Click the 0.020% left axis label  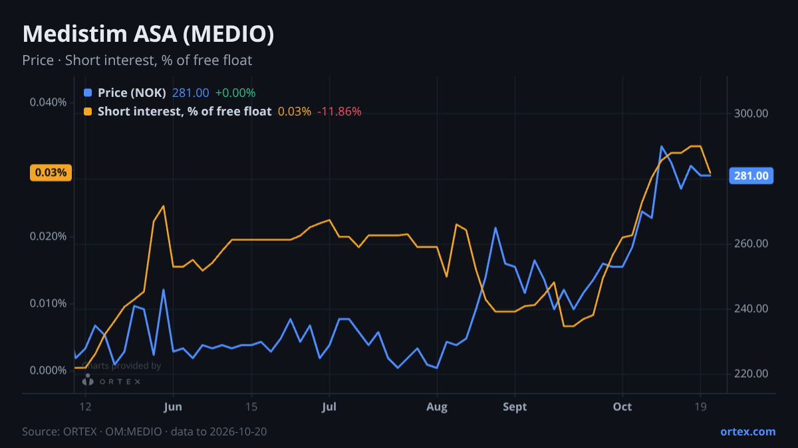pos(48,237)
